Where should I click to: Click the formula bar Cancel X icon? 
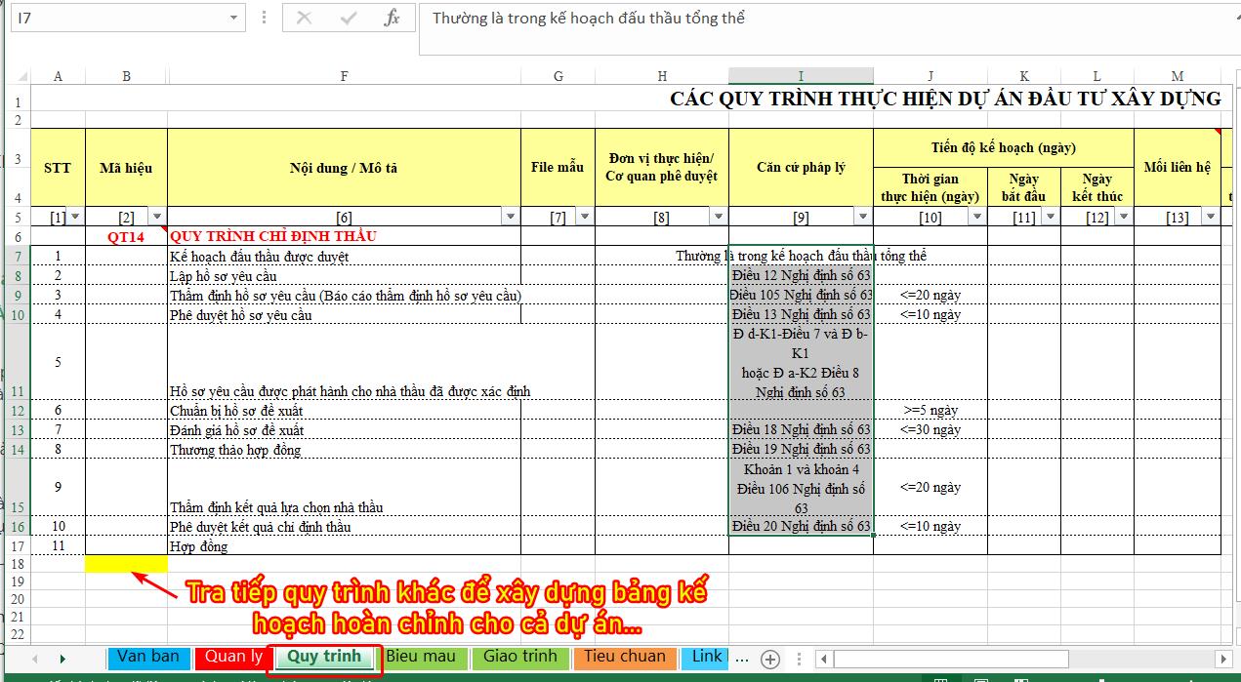[305, 19]
